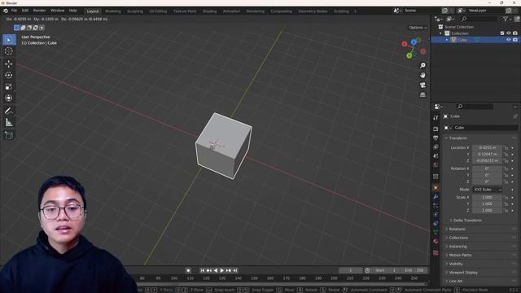
Task: Open the Edit menu
Action: click(25, 11)
